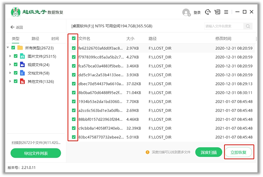The height and width of the screenshot is (177, 263).
Task: Expand the 文档文件 tree node
Action: pos(10,73)
